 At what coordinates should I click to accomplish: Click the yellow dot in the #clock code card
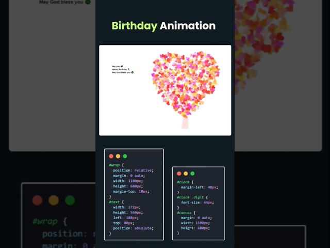[186, 174]
